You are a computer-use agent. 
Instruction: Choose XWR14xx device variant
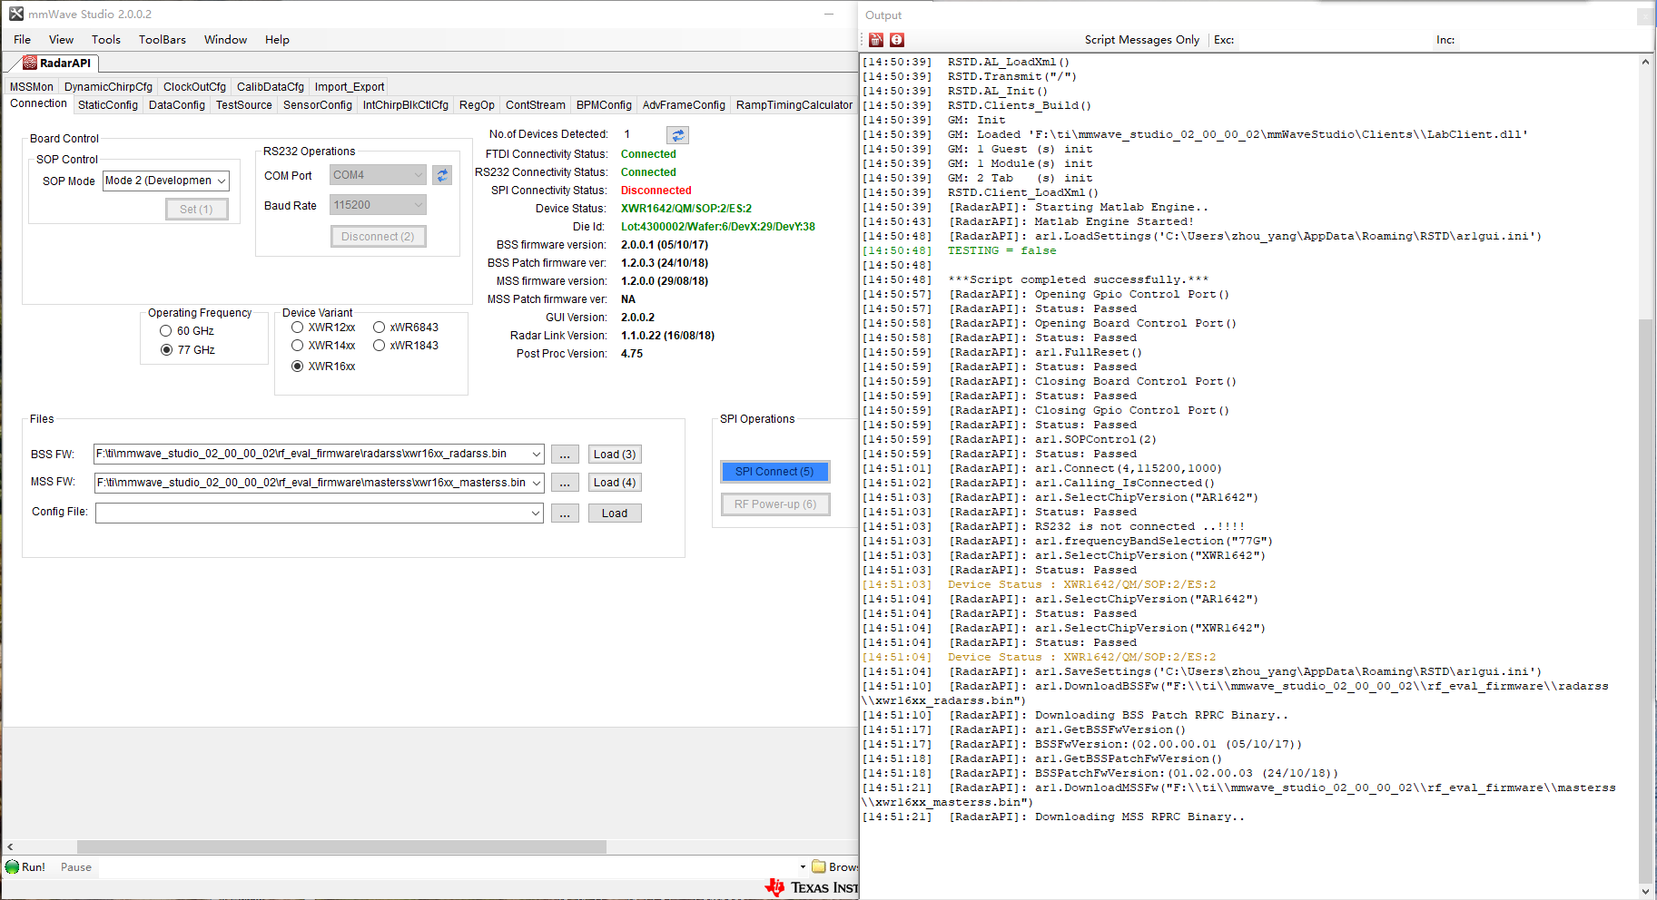(323, 346)
